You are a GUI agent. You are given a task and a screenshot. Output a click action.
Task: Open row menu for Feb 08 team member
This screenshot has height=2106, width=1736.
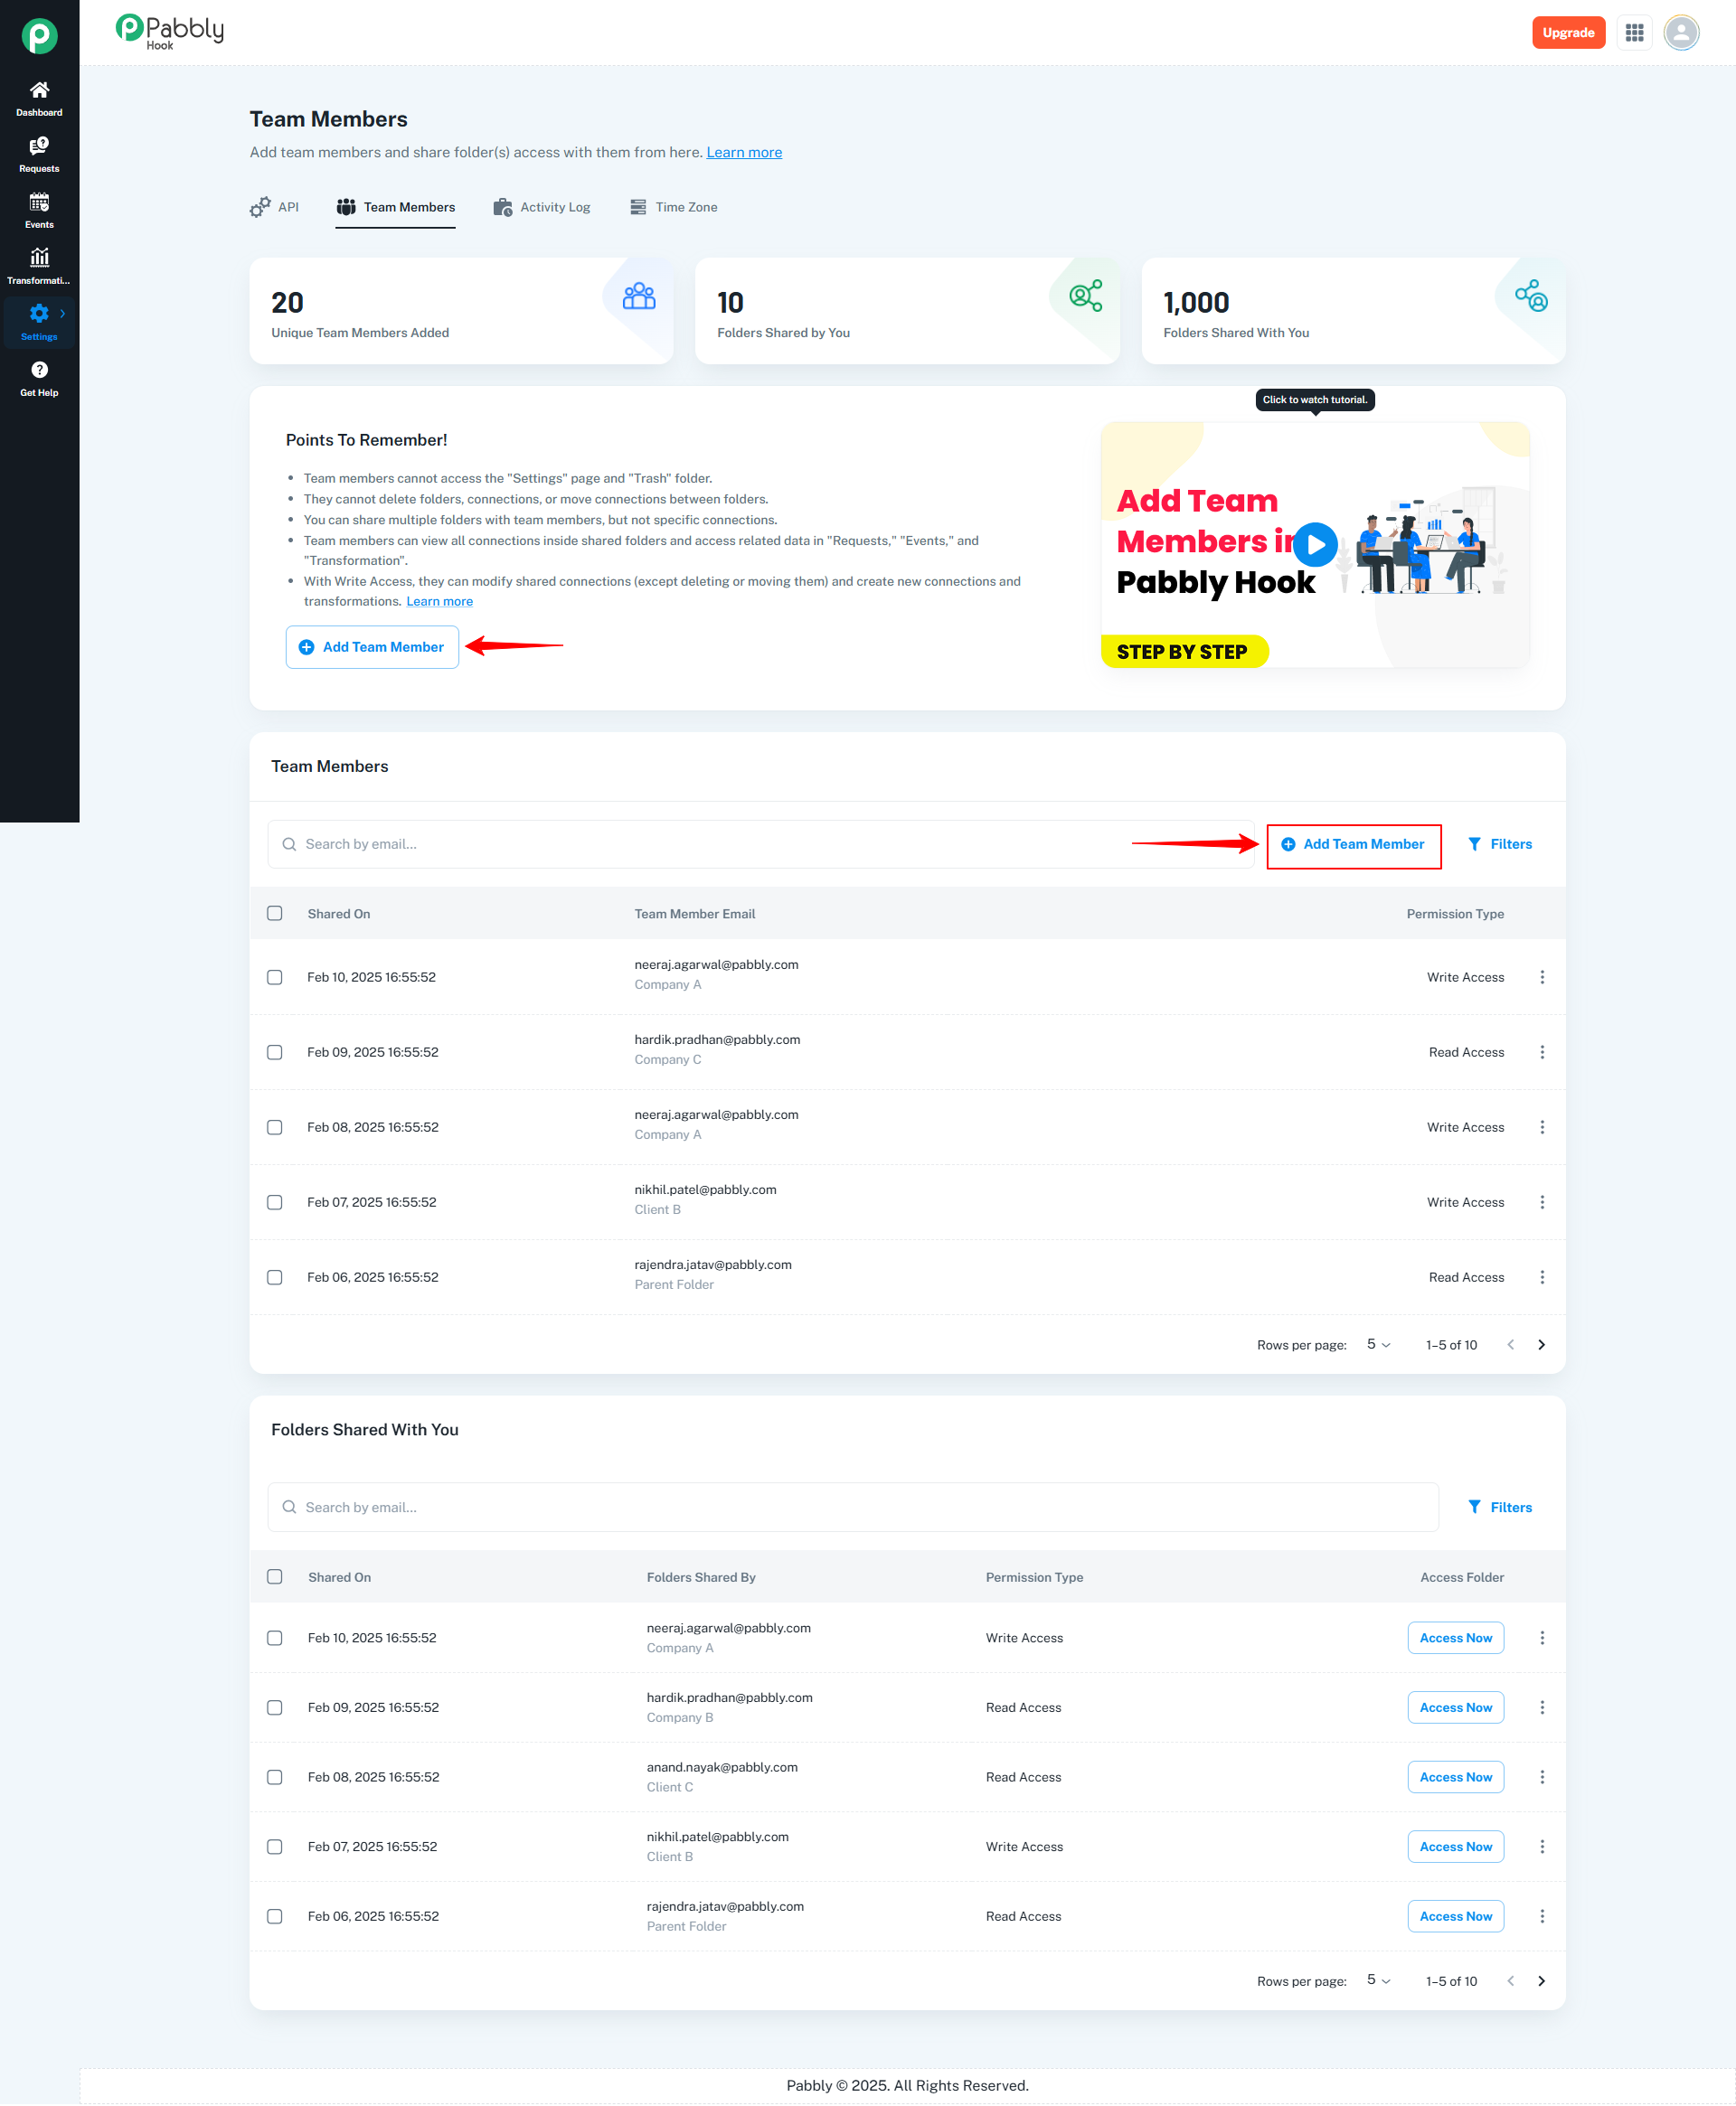(x=1542, y=1126)
